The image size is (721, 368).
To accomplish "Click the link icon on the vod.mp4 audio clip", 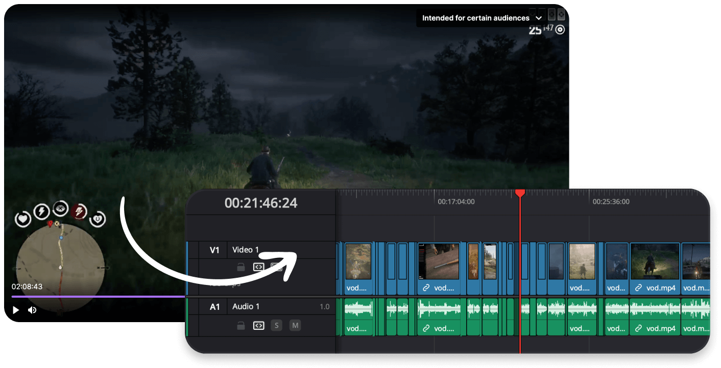I will coord(638,329).
